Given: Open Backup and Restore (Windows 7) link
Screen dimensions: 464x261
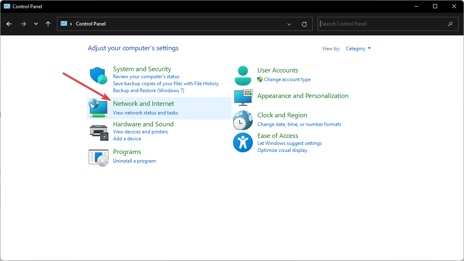Looking at the screenshot, I should click(148, 91).
